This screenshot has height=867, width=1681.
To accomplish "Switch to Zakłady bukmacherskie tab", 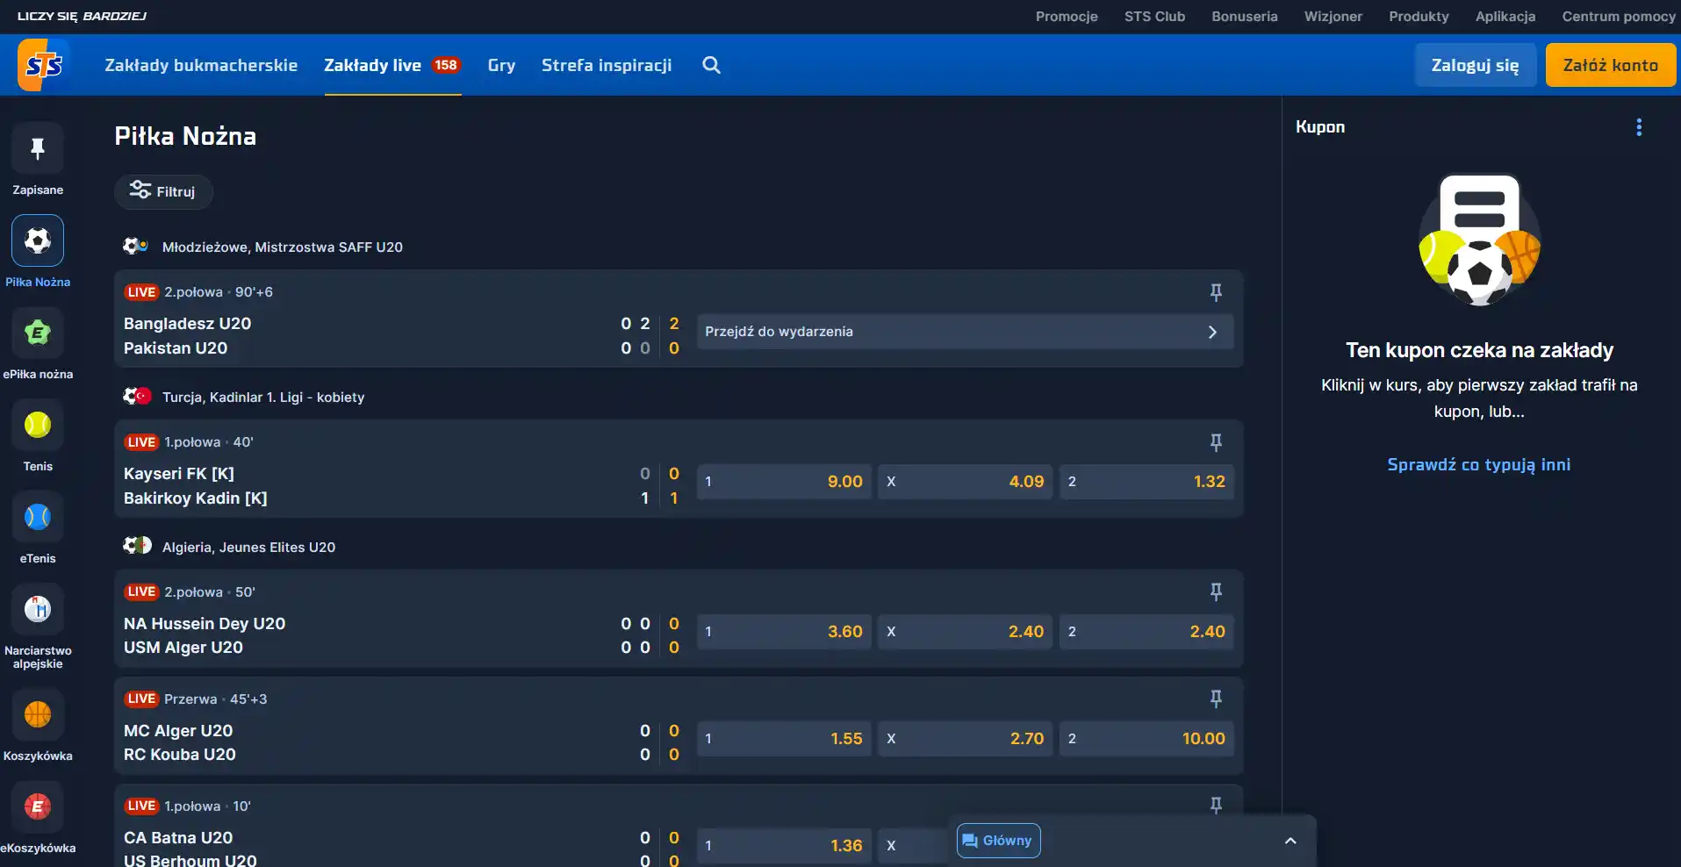I will (x=201, y=65).
